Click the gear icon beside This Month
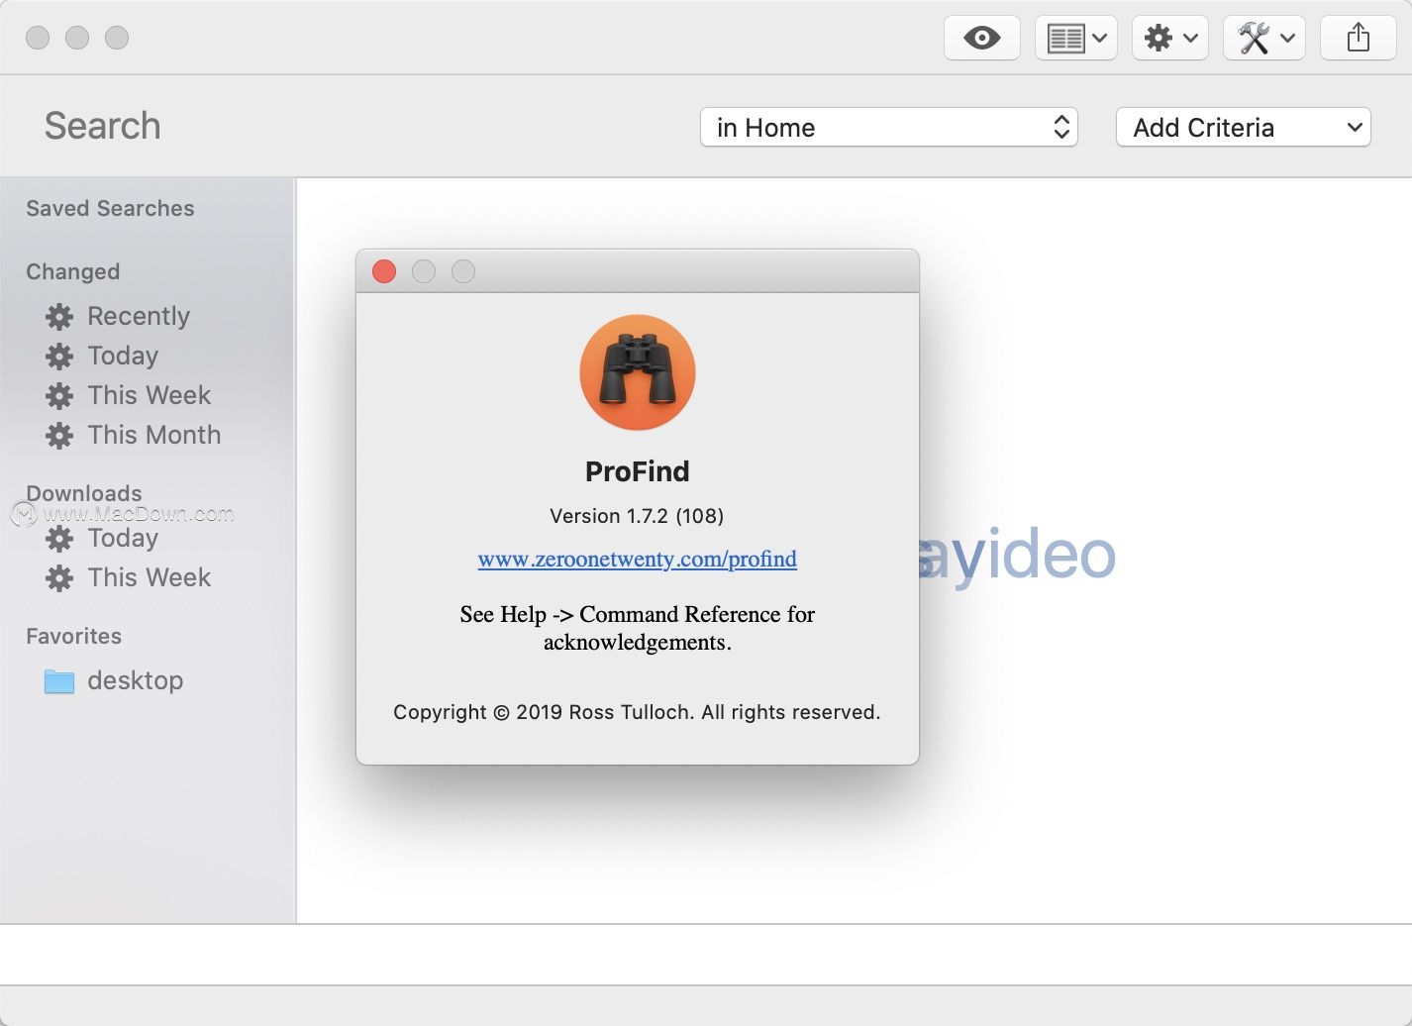The image size is (1412, 1026). click(59, 436)
